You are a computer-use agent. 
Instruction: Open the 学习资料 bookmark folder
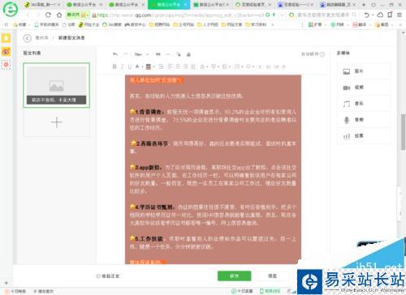point(256,24)
